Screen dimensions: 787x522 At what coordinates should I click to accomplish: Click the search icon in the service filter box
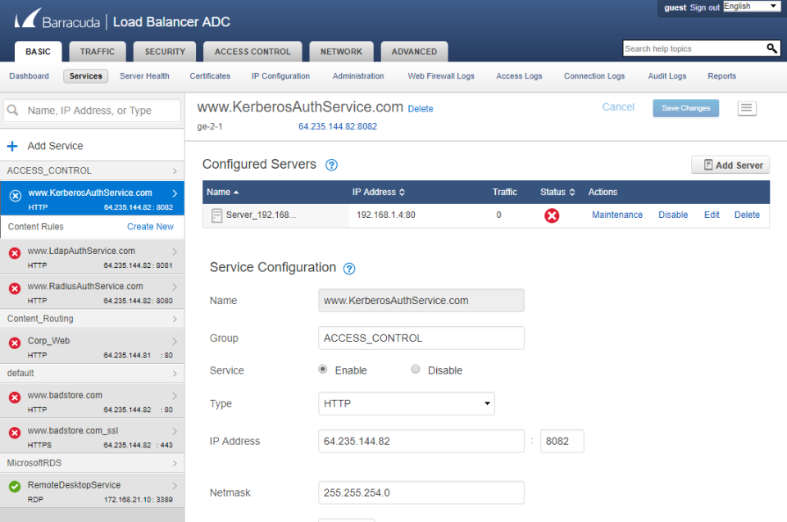tap(11, 109)
